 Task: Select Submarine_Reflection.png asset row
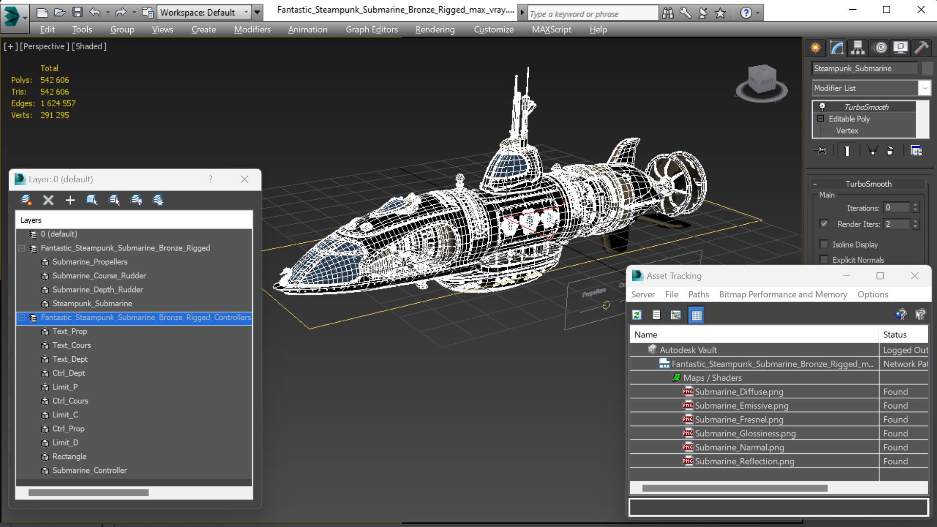(744, 461)
